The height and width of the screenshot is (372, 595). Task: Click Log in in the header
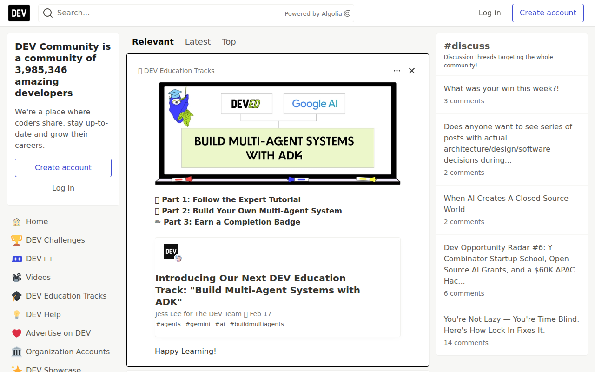490,13
